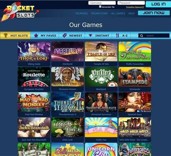Open the Trophies menu item
The image size is (171, 156).
click(x=81, y=14)
